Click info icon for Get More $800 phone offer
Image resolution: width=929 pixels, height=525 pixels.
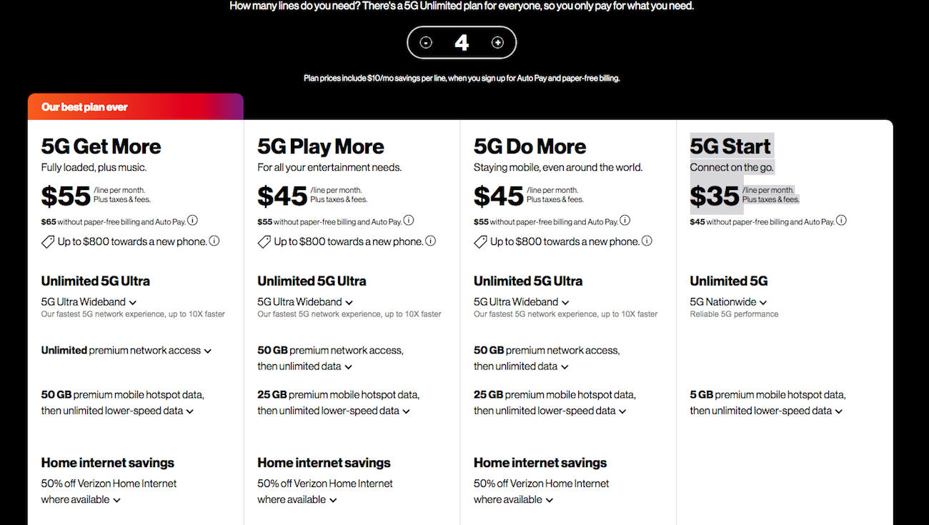click(x=214, y=241)
